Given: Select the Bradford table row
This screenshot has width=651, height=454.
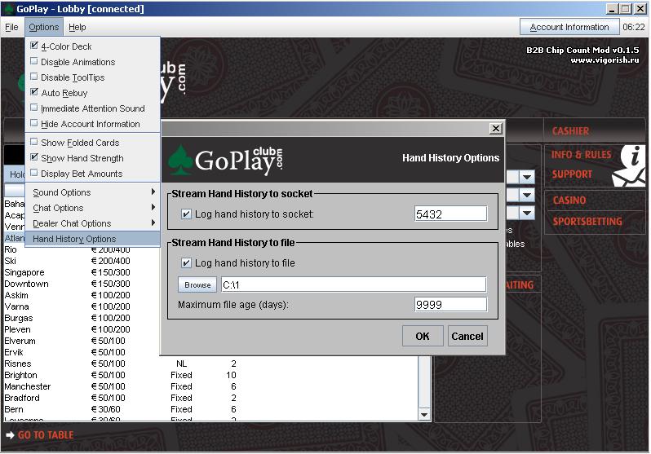Looking at the screenshot, I should (x=211, y=398).
